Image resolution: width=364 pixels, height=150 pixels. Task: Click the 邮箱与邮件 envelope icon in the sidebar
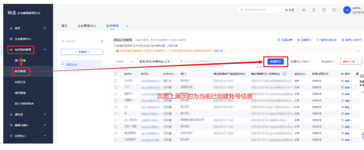point(11,125)
